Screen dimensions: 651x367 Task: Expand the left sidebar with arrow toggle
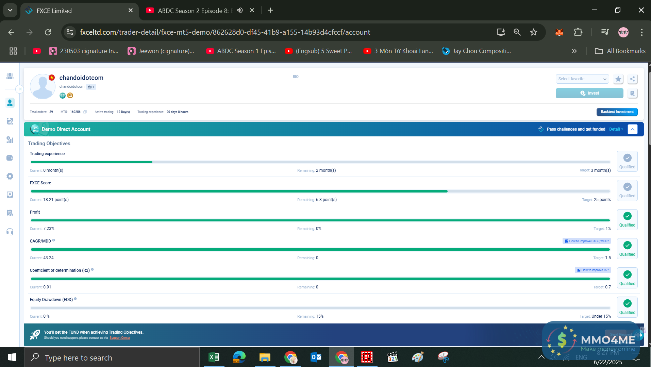19,89
